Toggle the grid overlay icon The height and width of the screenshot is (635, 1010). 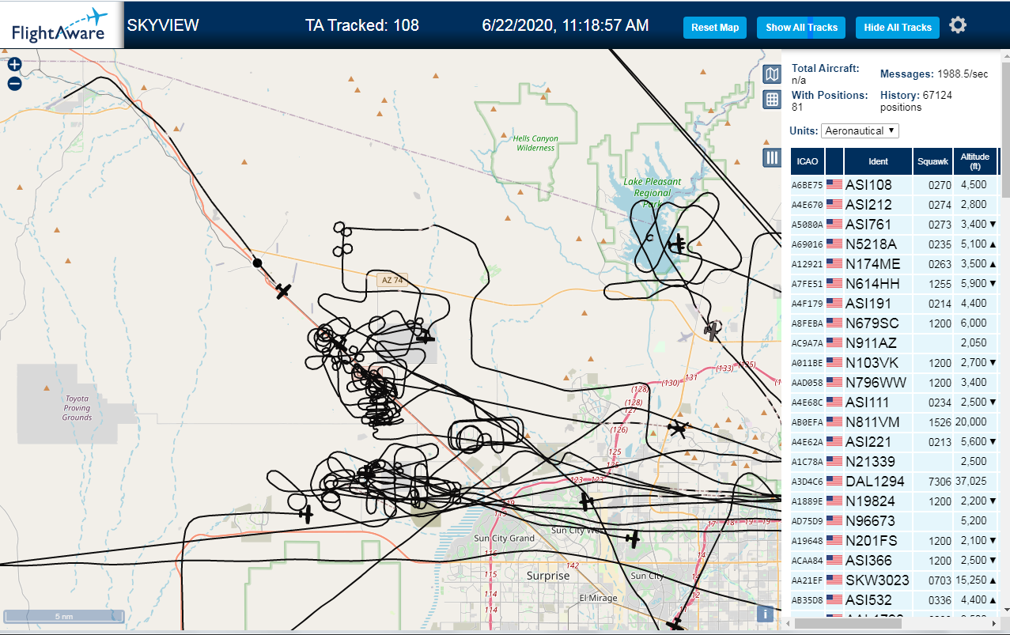772,100
